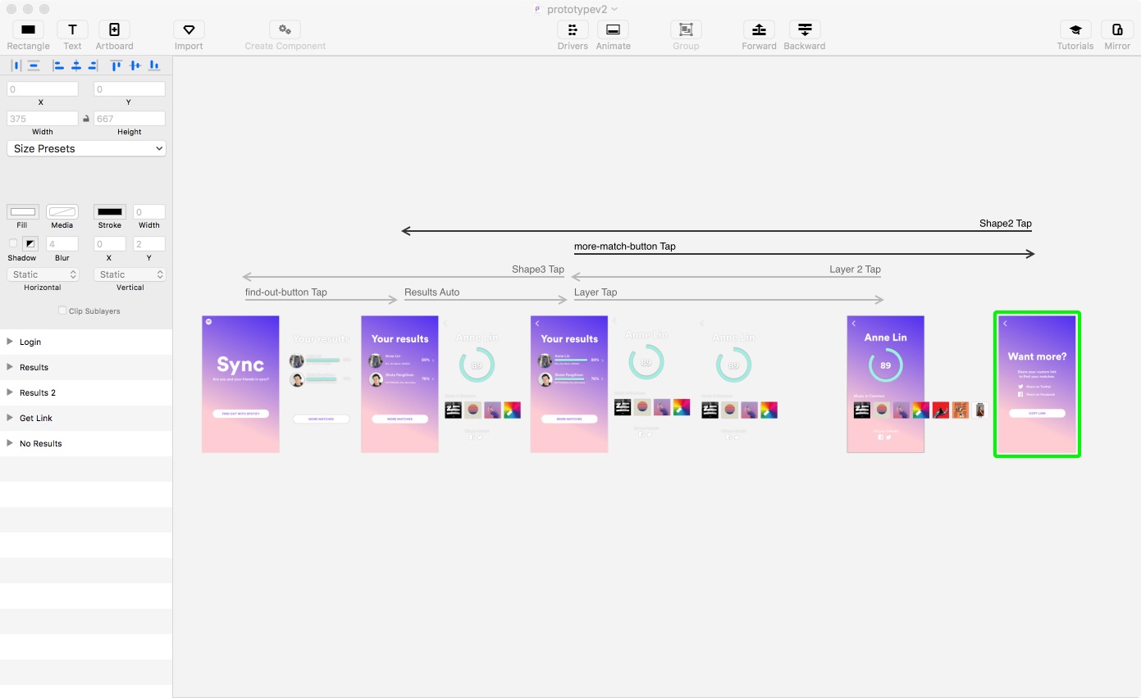
Task: Toggle the aspect ratio lock icon
Action: 86,119
